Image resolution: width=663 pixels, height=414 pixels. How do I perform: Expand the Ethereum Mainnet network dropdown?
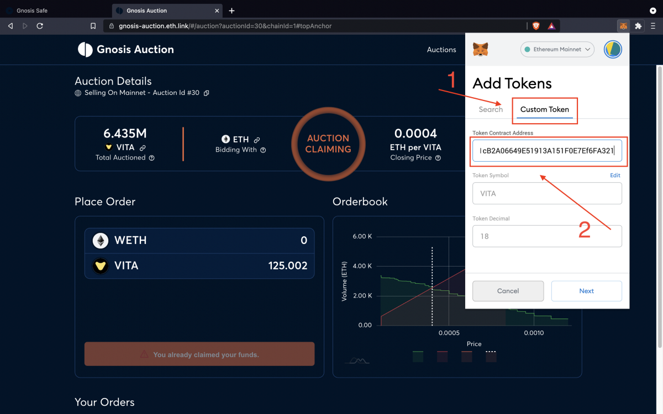pos(557,50)
